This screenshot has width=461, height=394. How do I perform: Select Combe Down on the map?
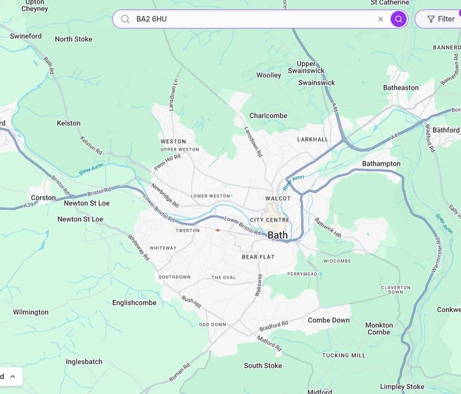point(328,320)
